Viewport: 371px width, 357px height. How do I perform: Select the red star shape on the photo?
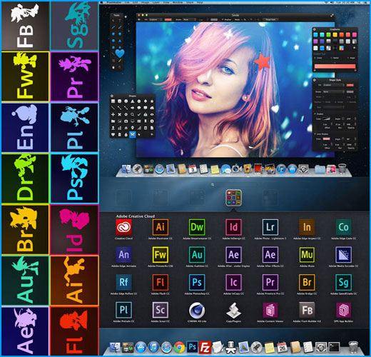262,61
